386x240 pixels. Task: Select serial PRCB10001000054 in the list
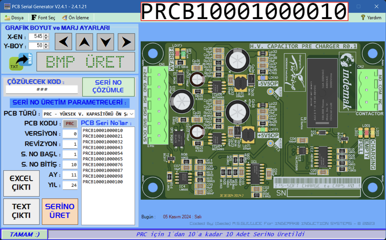103,153
